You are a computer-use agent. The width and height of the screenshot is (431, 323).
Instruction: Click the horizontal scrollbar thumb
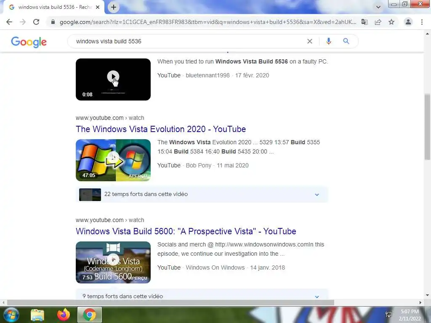(170, 302)
